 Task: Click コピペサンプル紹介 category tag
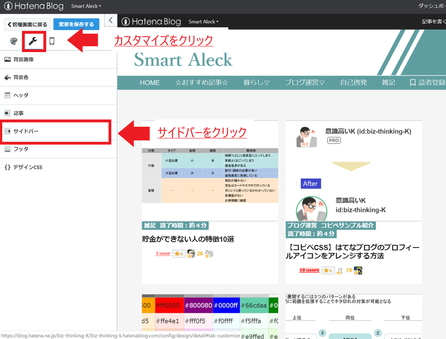click(348, 225)
